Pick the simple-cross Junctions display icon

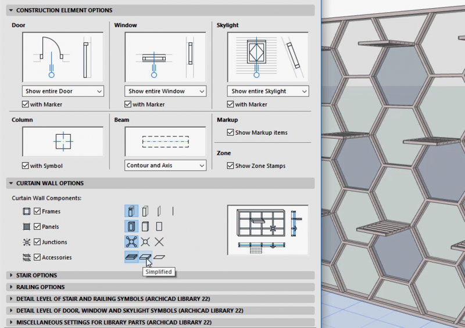point(159,242)
